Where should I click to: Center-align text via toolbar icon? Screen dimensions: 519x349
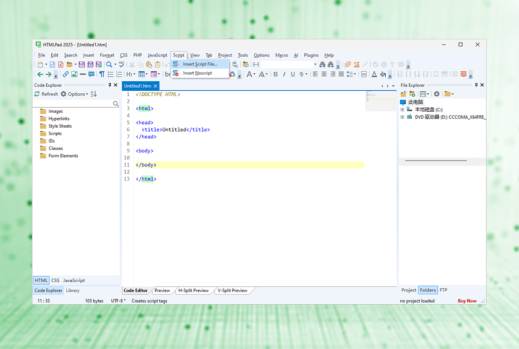(324, 74)
